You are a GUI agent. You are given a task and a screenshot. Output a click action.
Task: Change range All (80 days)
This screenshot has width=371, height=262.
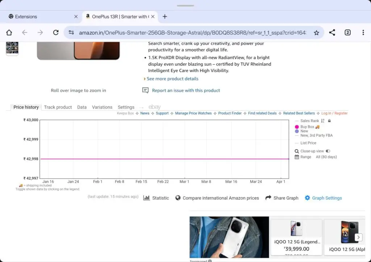[x=326, y=157]
